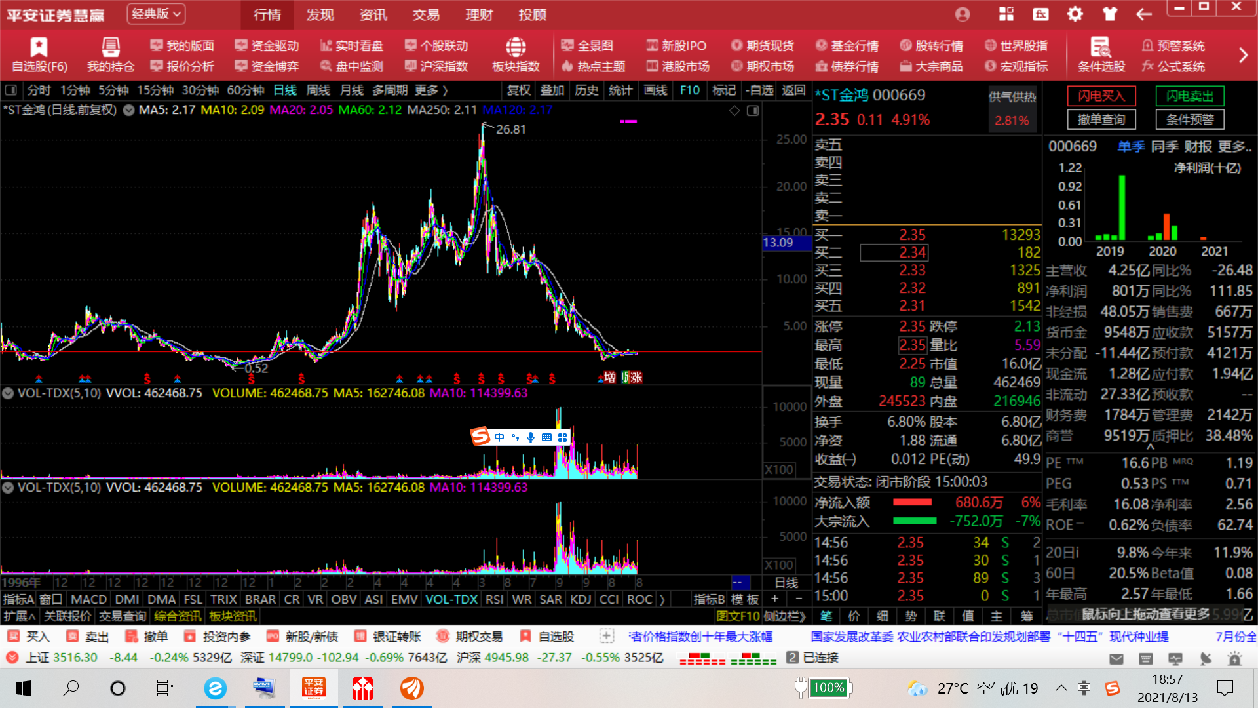Click 银证转账 bank transfer icon
Viewport: 1258px width, 708px height.
[x=360, y=637]
